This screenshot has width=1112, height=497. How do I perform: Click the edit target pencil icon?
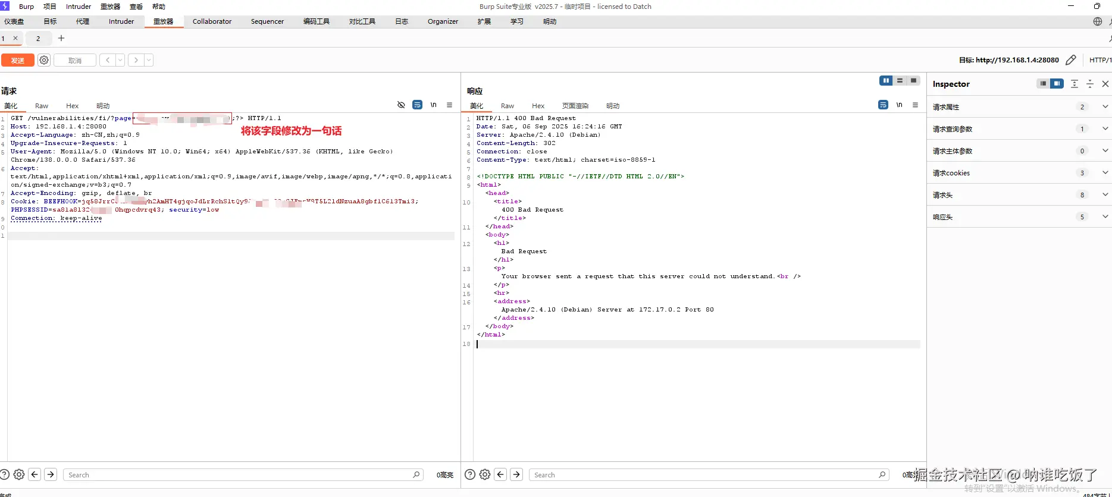[1070, 60]
